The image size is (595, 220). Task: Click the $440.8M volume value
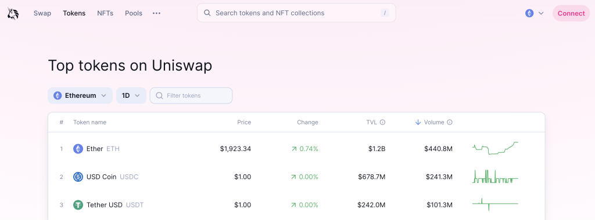[438, 149]
